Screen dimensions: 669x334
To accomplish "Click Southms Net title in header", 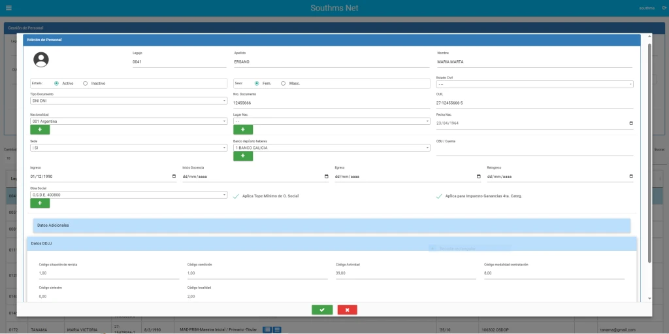I will (x=334, y=8).
